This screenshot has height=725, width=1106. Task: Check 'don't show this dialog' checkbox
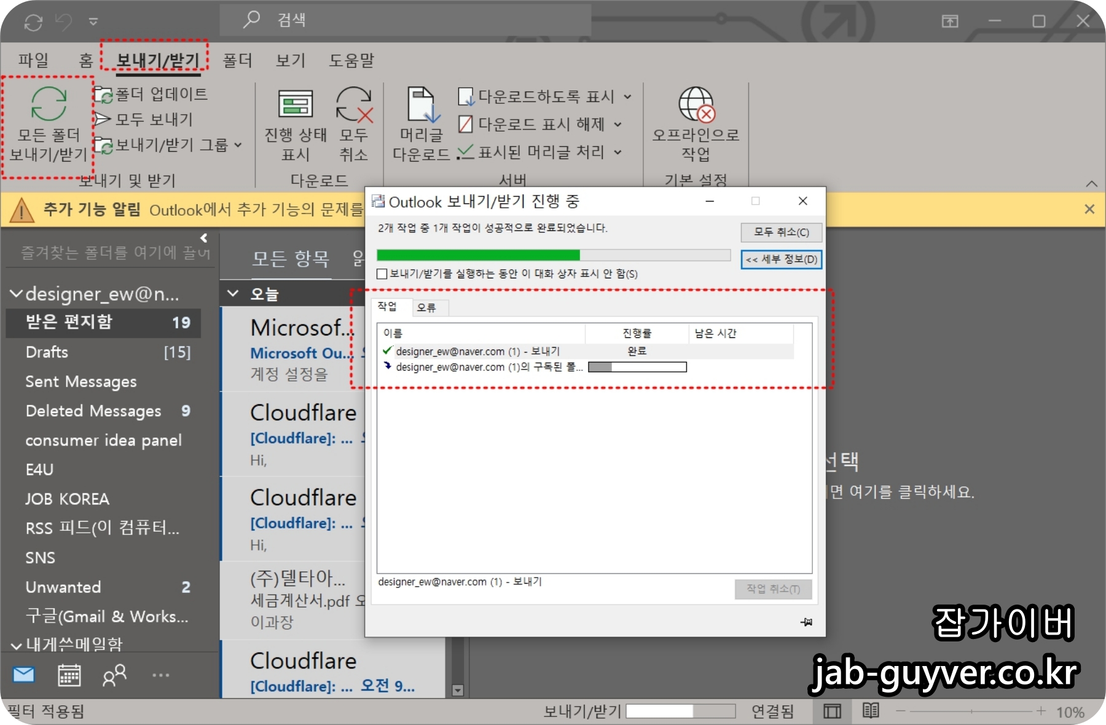[382, 274]
